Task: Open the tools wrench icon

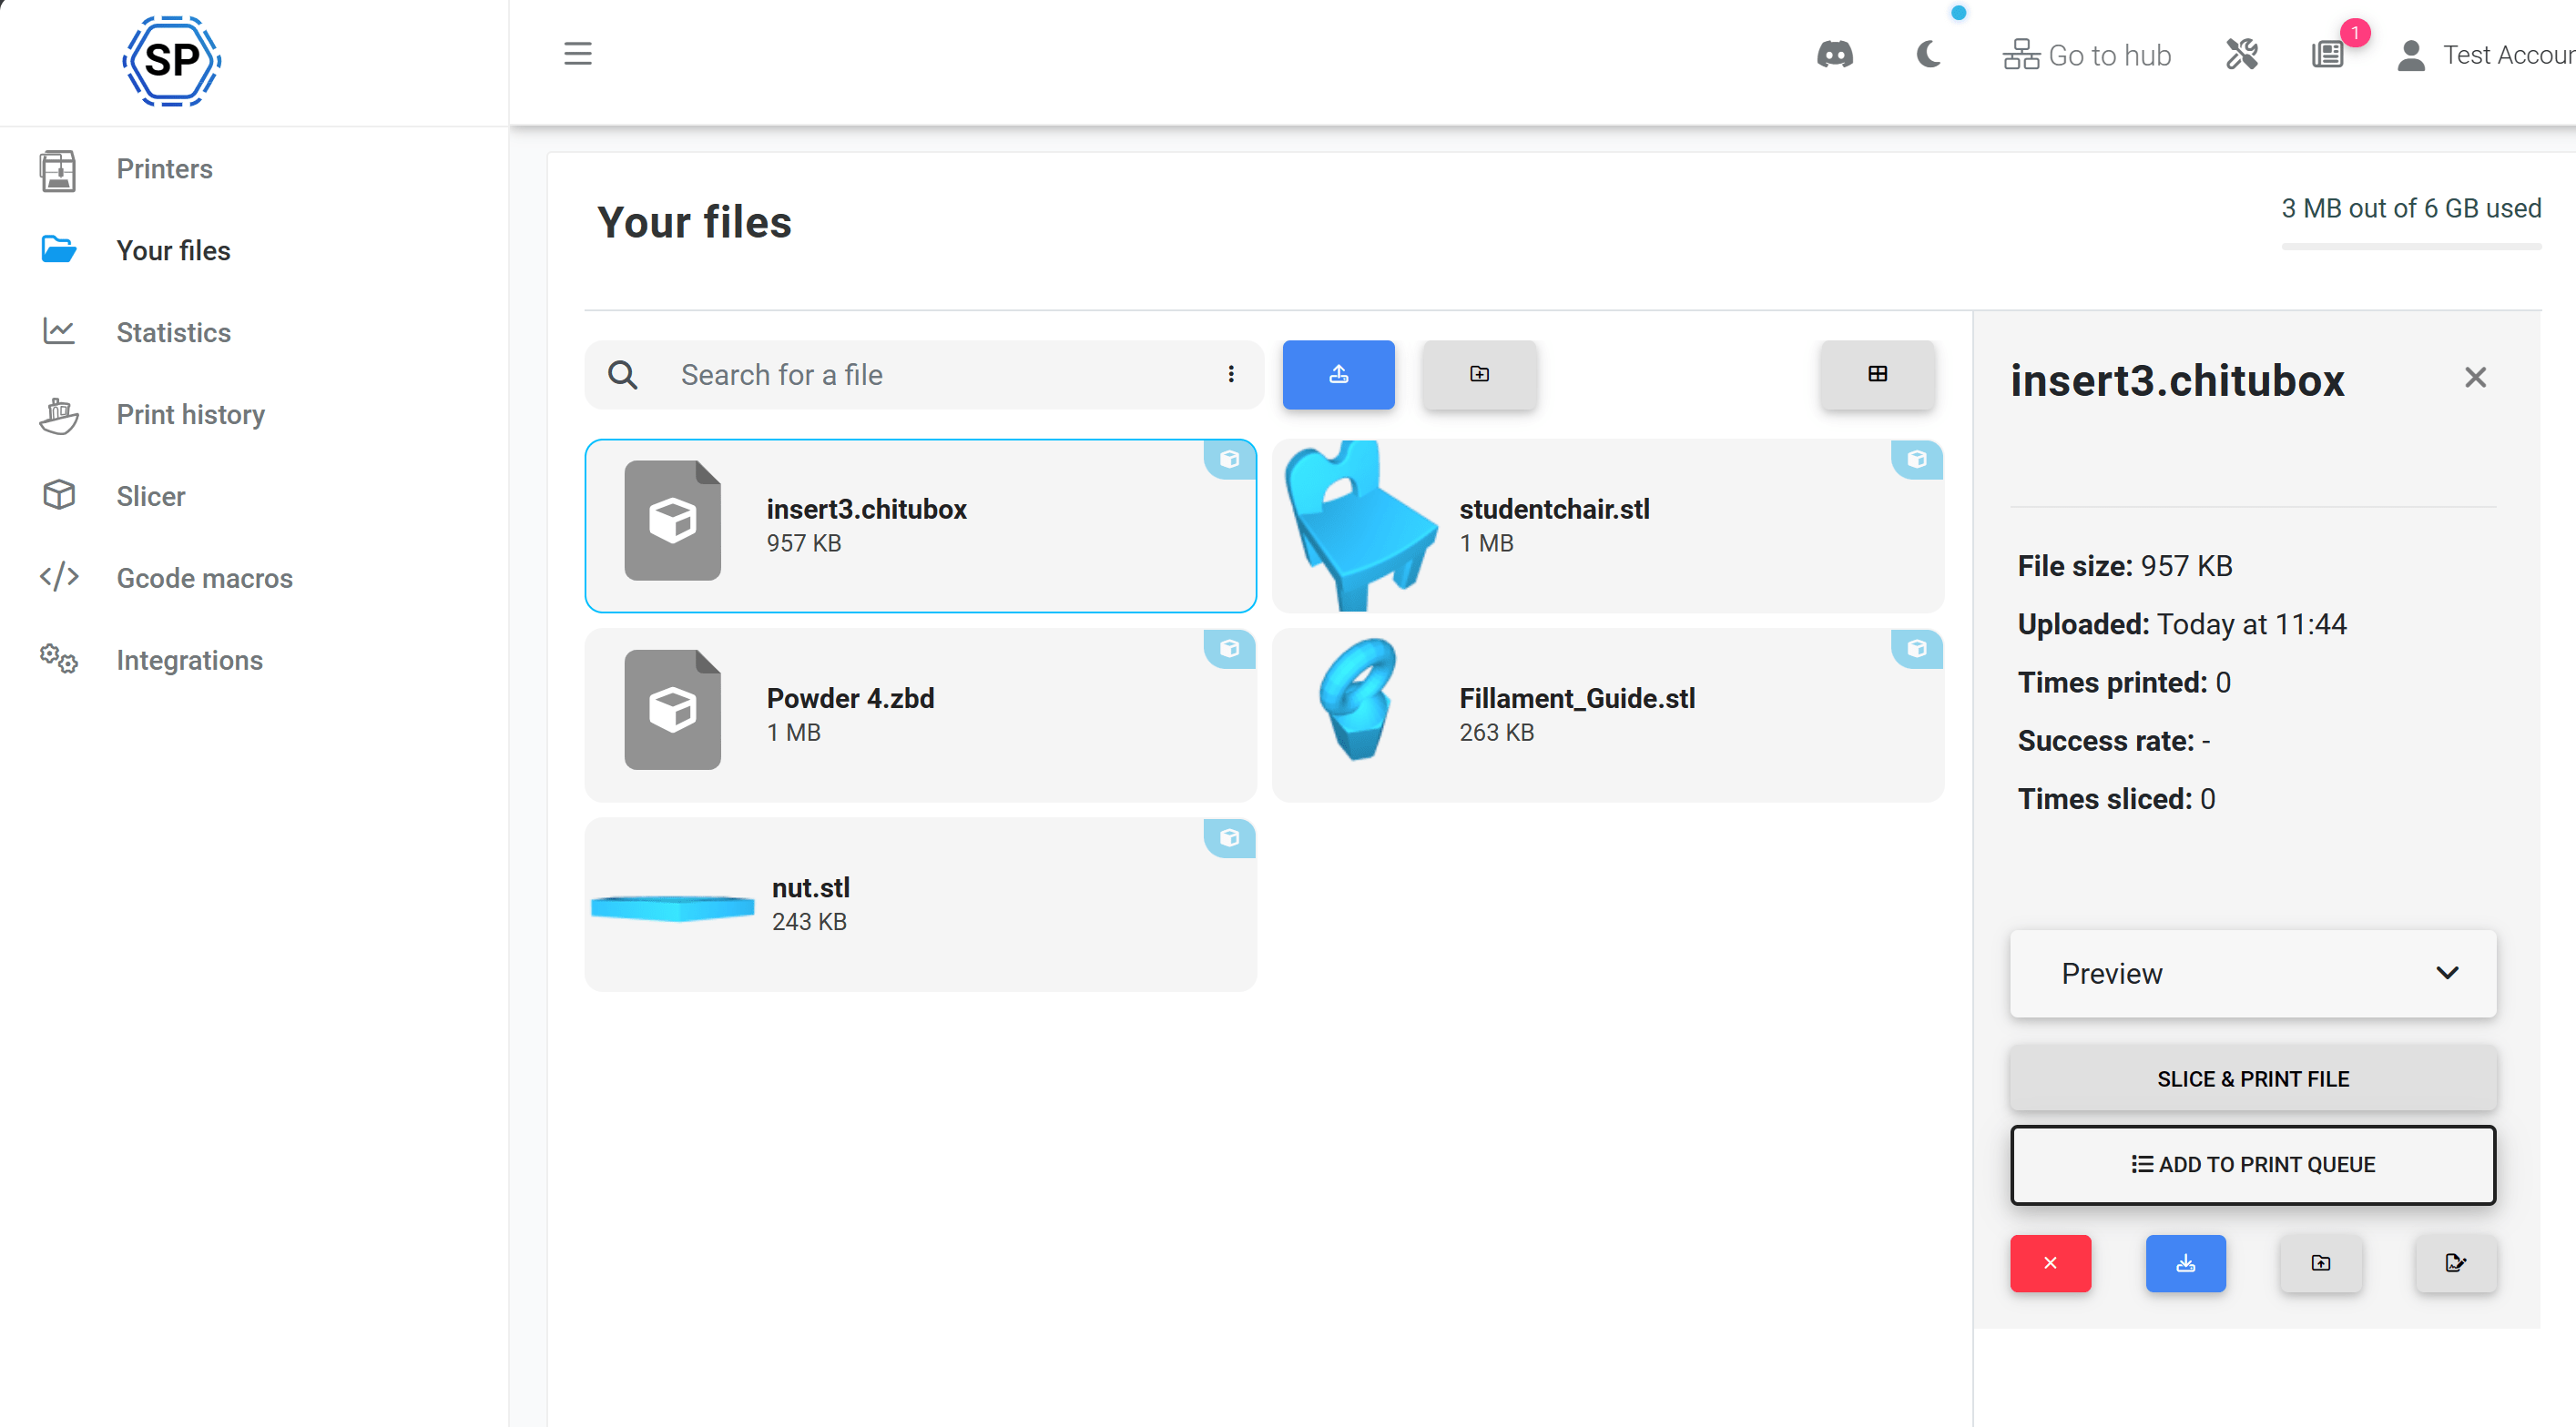Action: [2241, 54]
